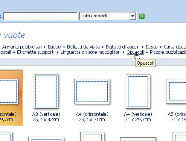Open Linguetta divisore raccoglitori link
Viewport: 186px width, 141px height.
point(90,52)
